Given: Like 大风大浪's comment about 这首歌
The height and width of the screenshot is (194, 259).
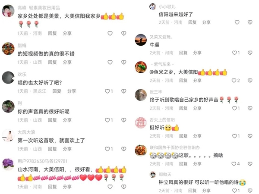Looking at the screenshot, I should point(107,149).
